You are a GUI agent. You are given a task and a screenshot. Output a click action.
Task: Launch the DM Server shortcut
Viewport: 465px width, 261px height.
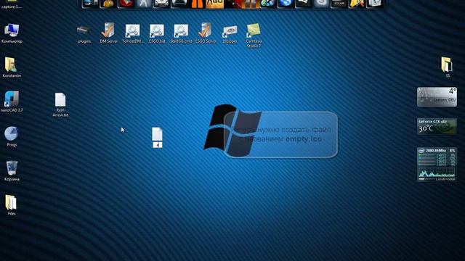click(108, 33)
